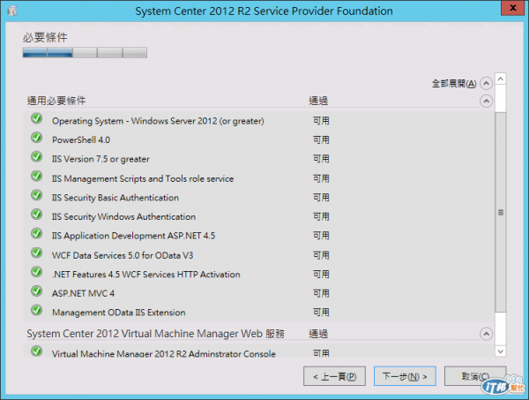
Task: Click the green check icon beside PowerShell 4.0
Action: coord(36,138)
